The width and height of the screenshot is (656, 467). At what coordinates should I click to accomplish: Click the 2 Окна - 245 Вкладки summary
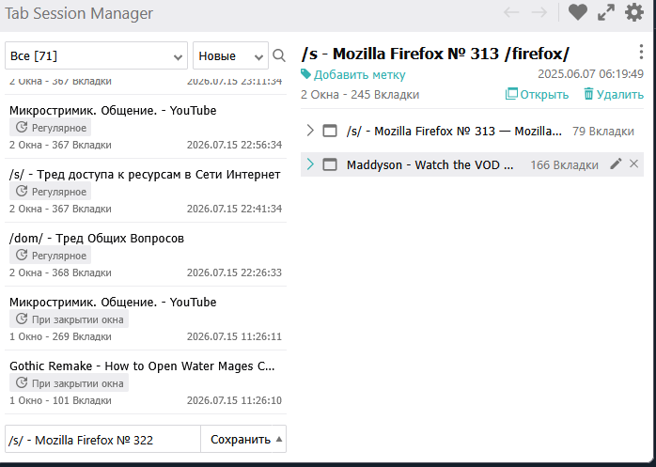click(360, 95)
